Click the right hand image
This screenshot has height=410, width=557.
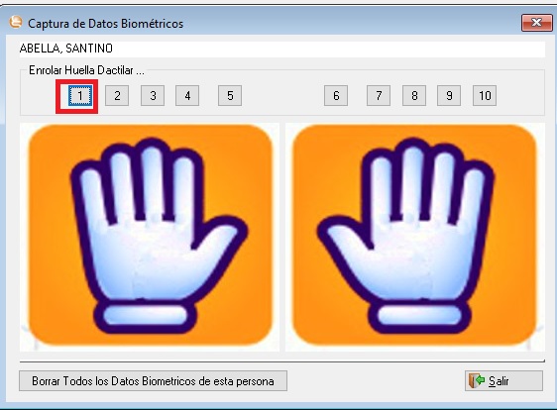(x=415, y=237)
